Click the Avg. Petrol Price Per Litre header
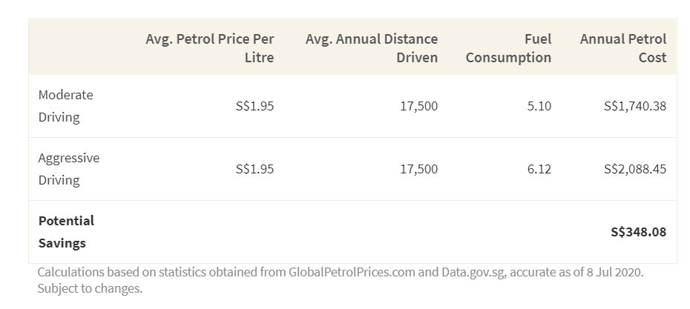The image size is (690, 309). tap(210, 48)
